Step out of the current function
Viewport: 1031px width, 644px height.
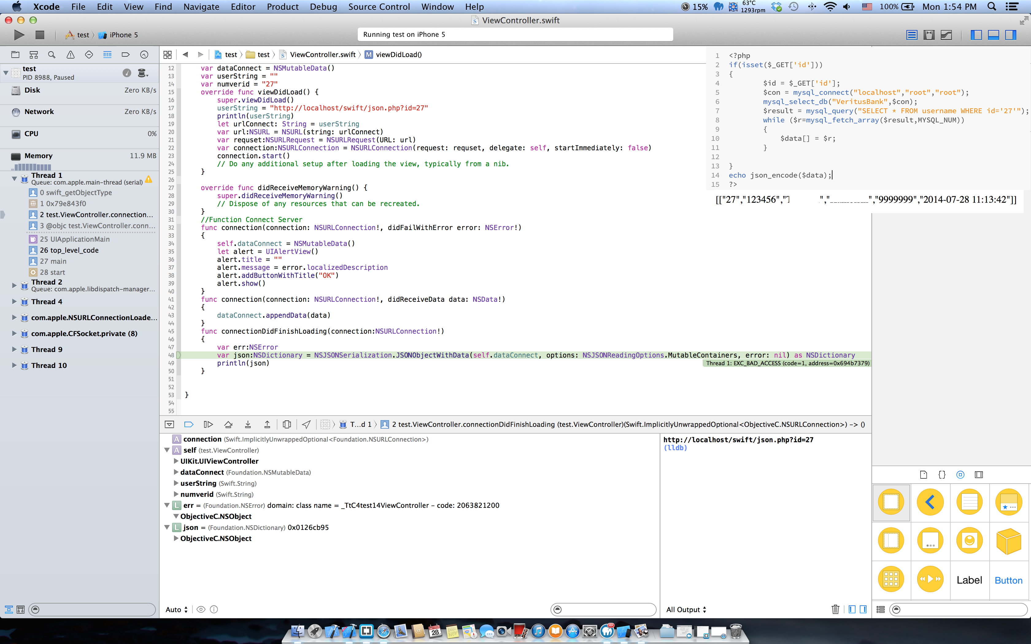(267, 424)
